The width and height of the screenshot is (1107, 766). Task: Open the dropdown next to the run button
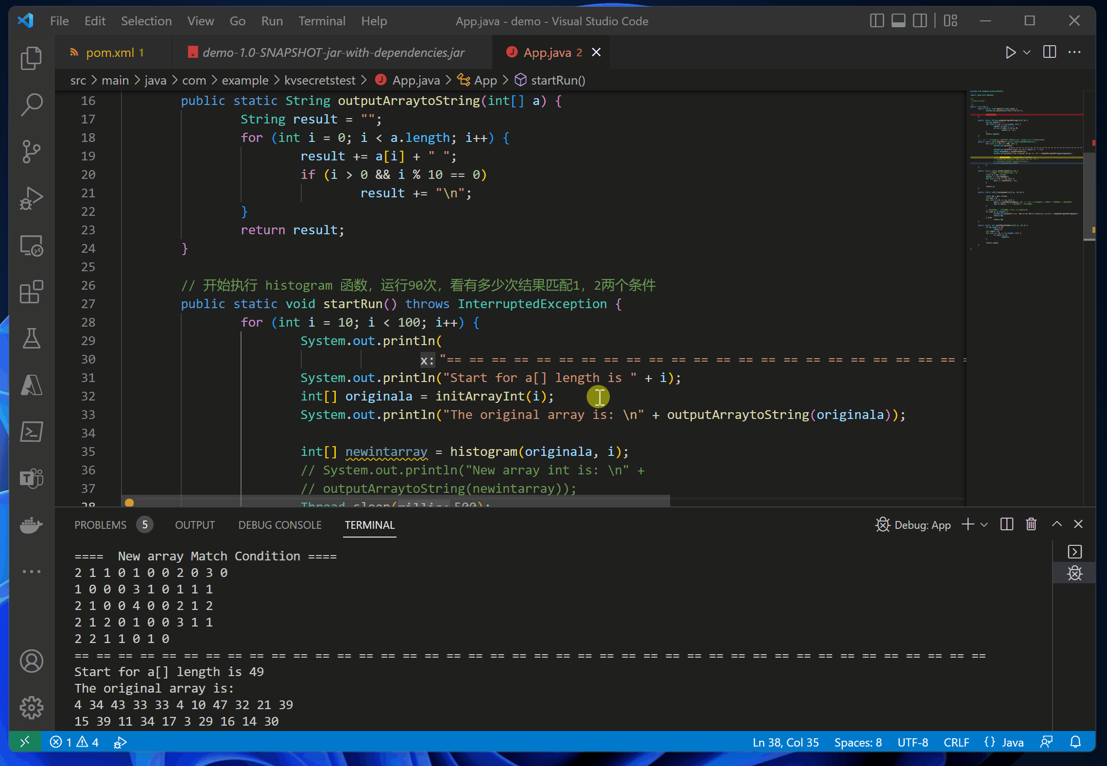pos(1027,52)
